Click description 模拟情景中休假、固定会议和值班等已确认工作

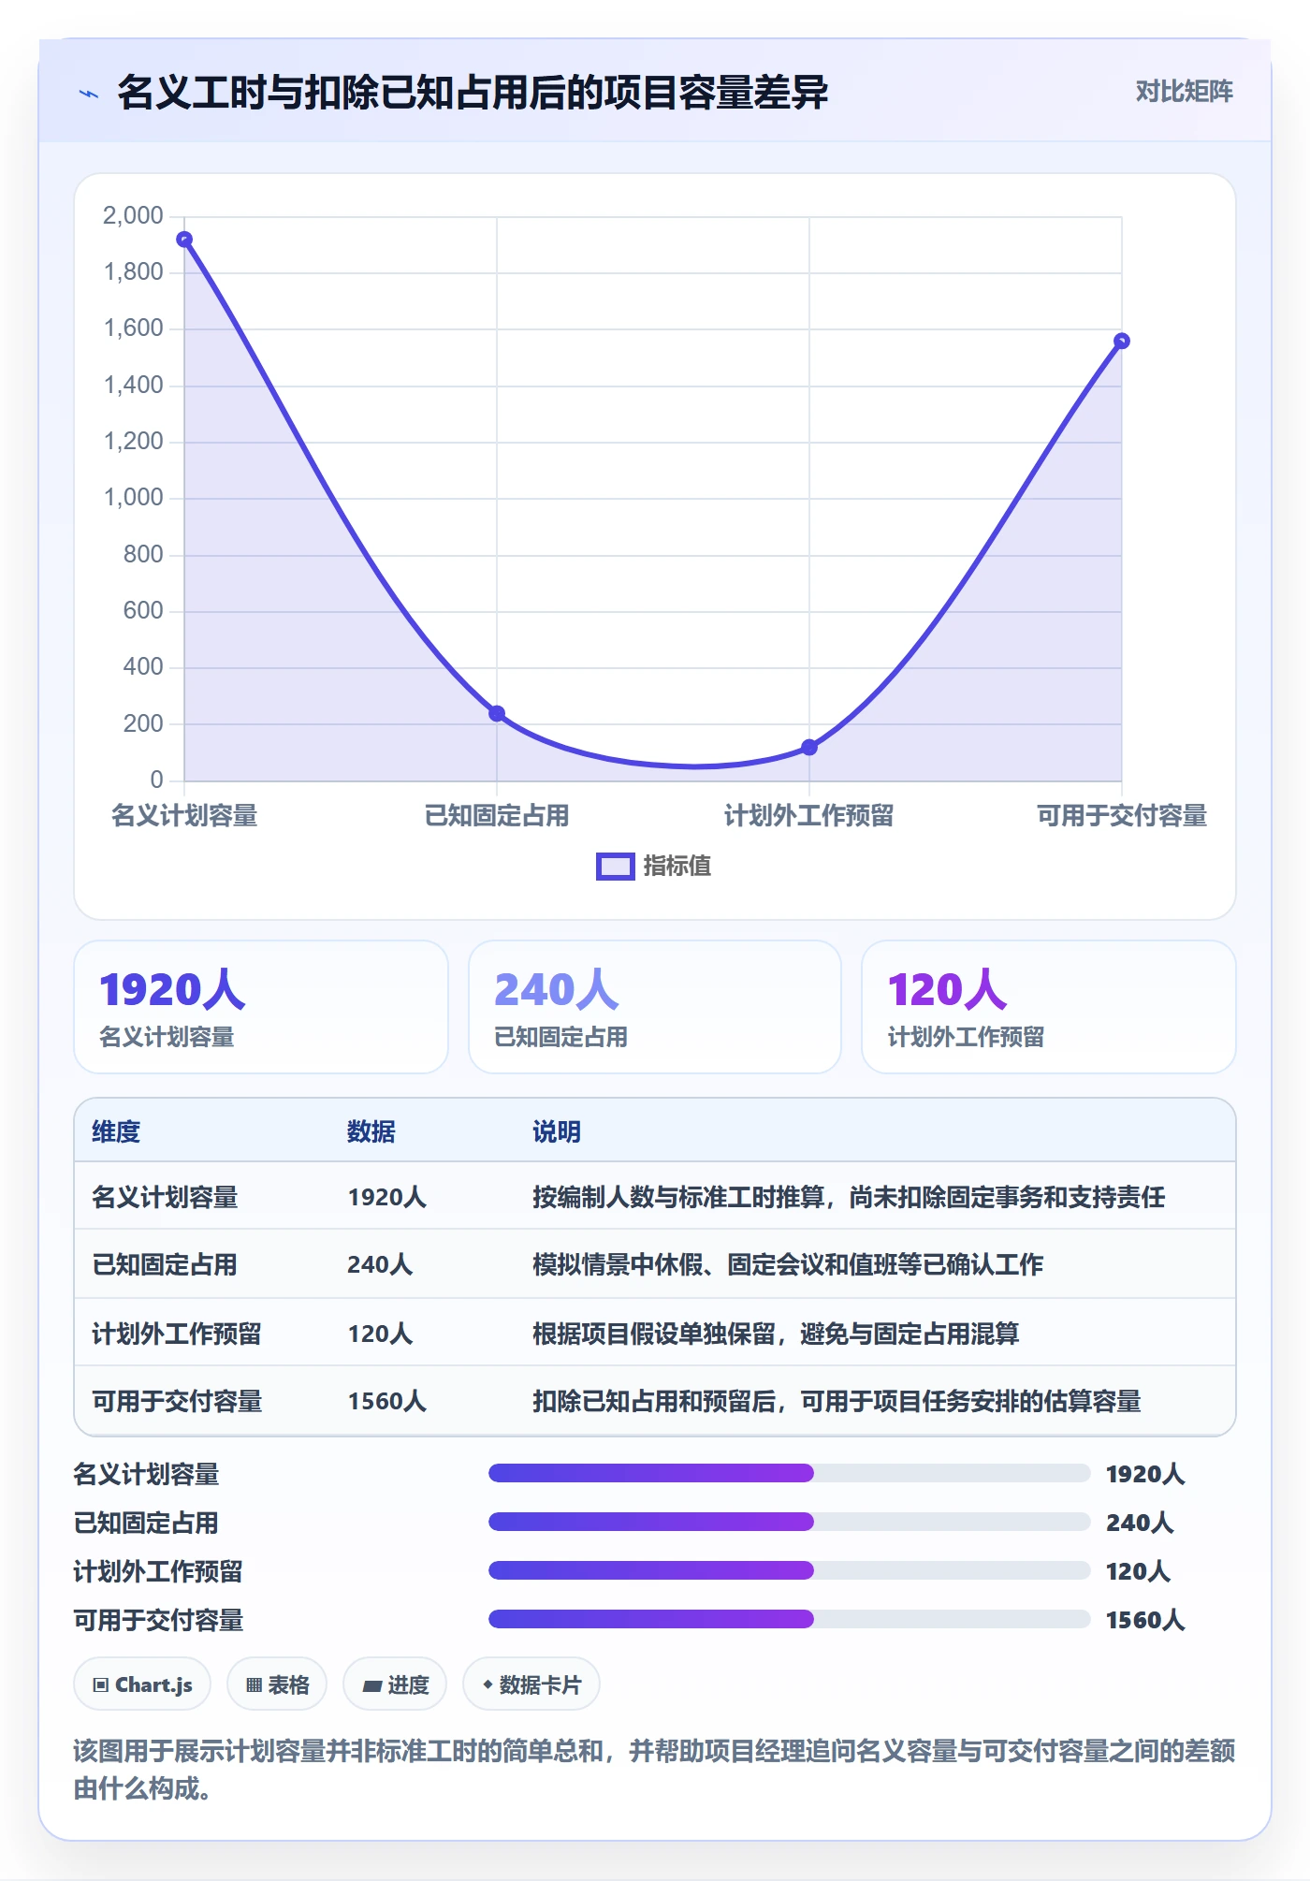[788, 1264]
